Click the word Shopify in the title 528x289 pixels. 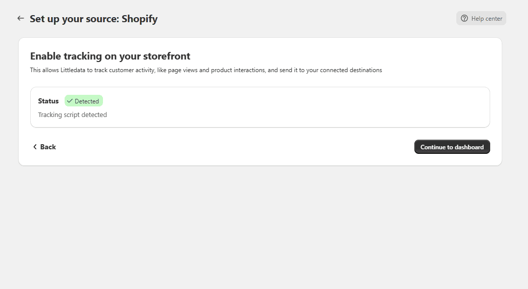tap(139, 19)
